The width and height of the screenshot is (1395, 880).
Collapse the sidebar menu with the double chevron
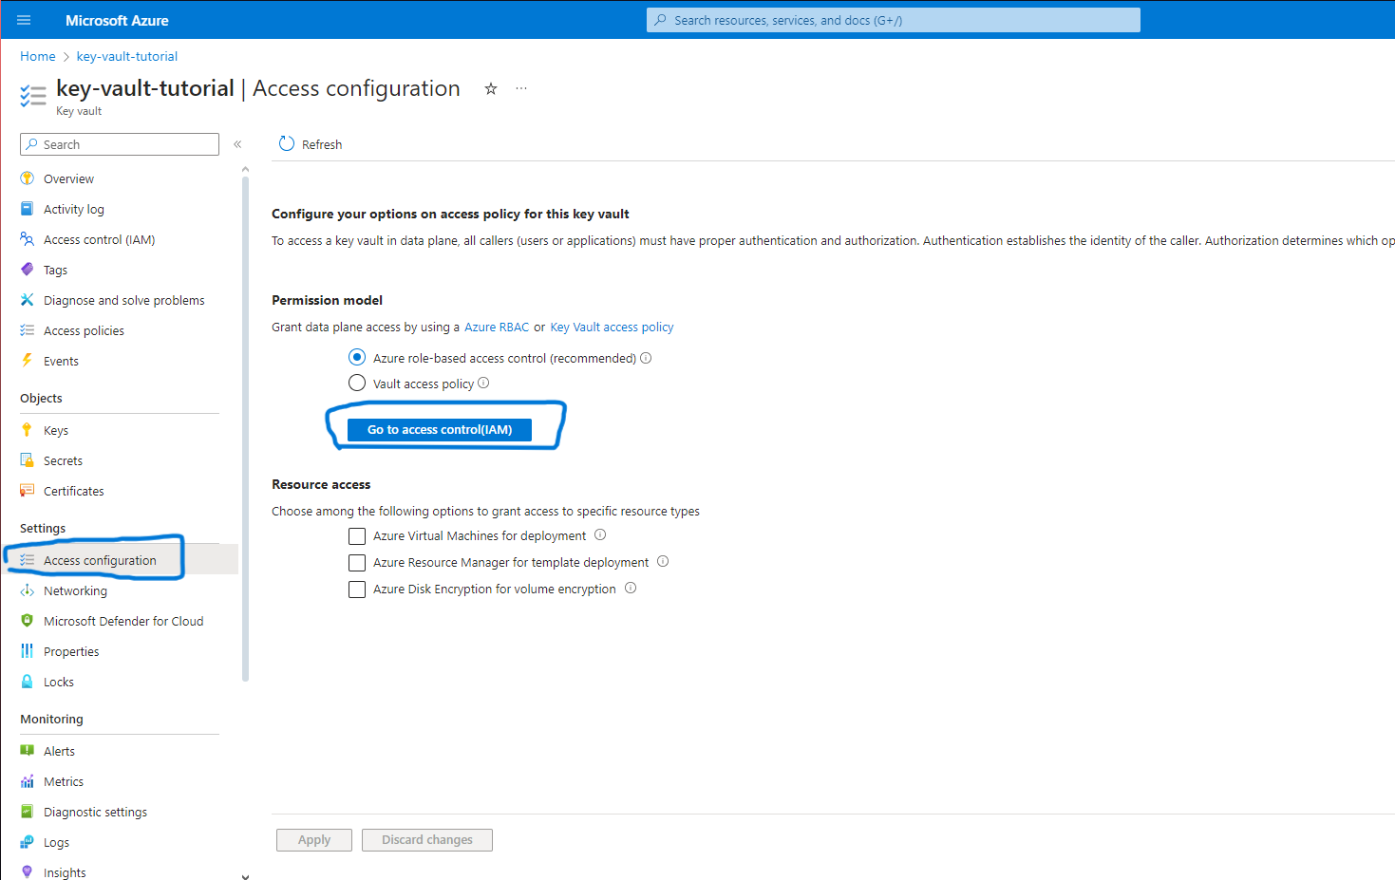click(237, 144)
